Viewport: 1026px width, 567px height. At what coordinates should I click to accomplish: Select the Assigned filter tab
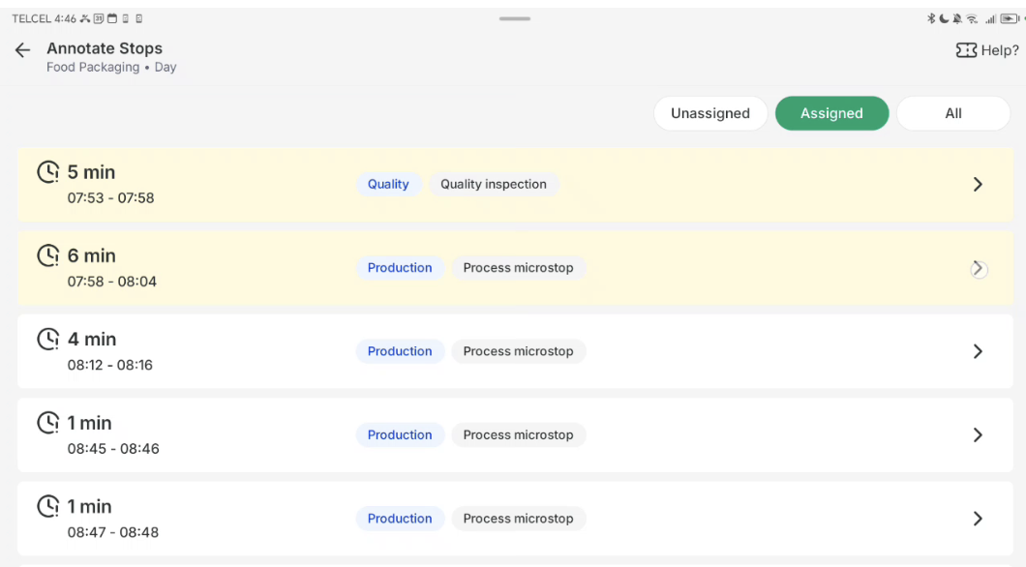pos(831,113)
